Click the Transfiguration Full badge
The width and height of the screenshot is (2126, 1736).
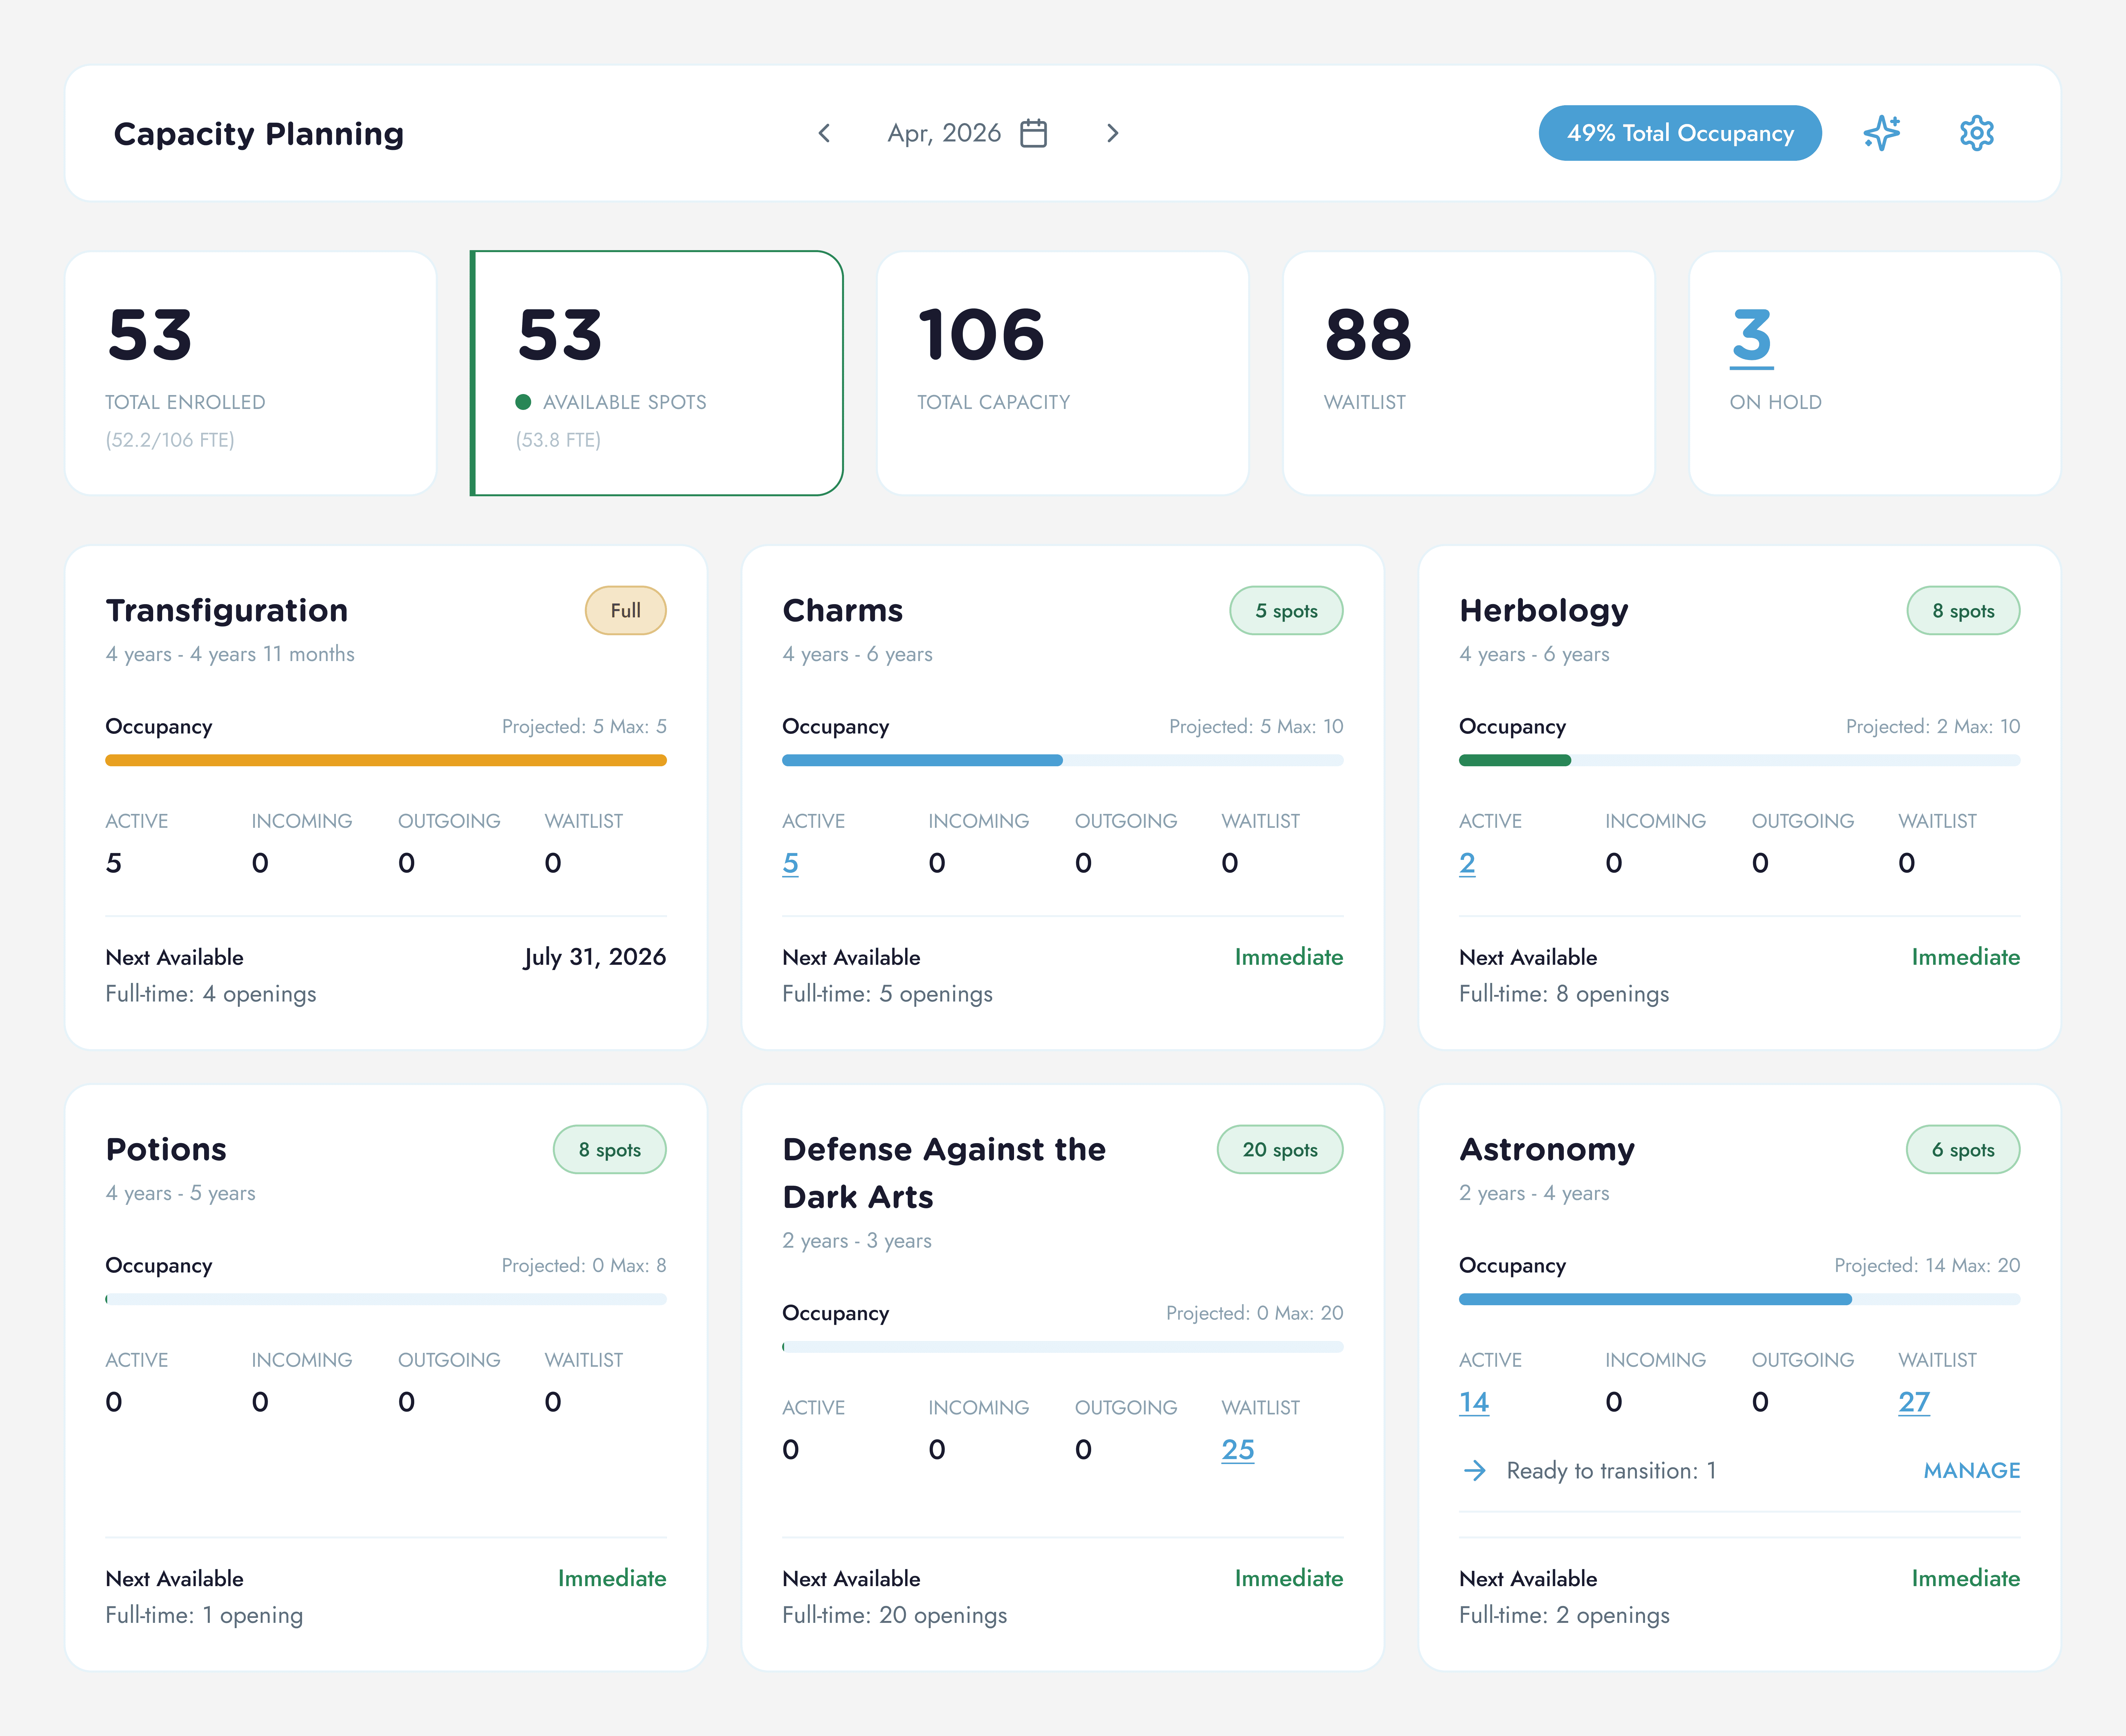(x=625, y=610)
